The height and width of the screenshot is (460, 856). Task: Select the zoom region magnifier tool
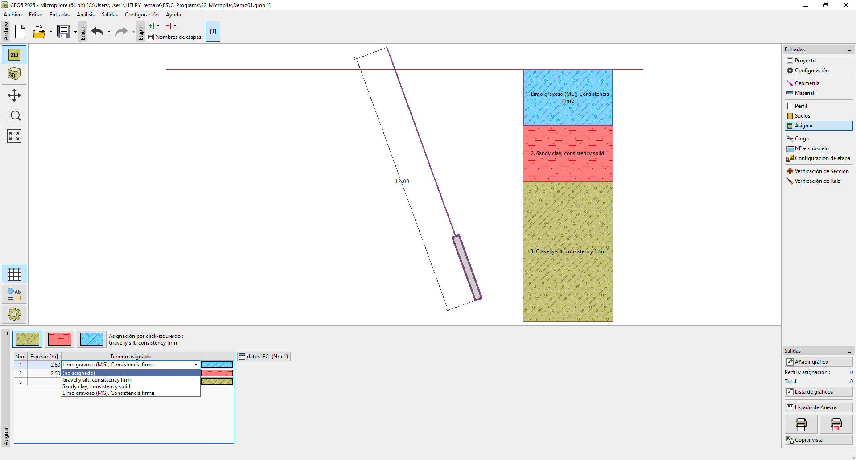14,115
